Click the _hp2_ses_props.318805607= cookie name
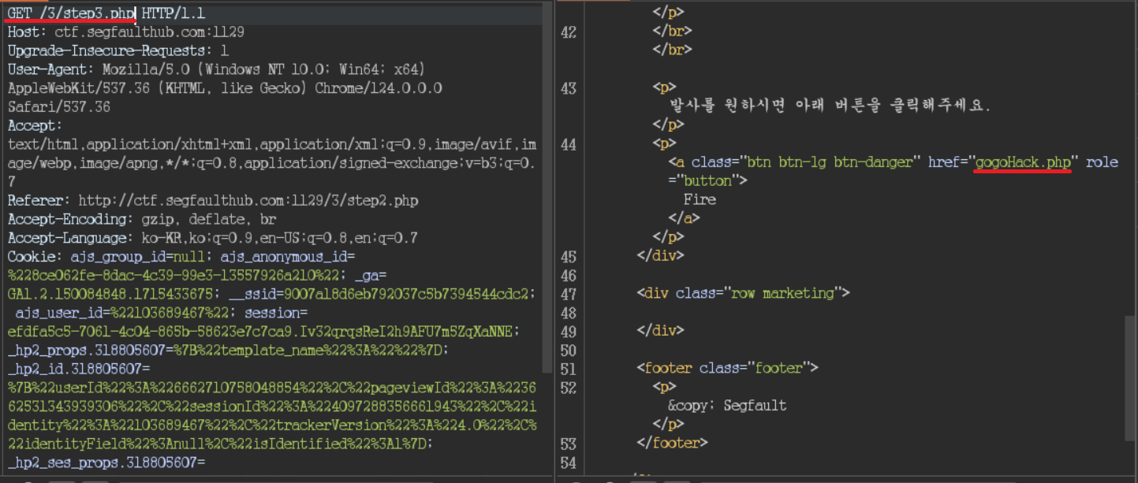The width and height of the screenshot is (1138, 483). [106, 463]
